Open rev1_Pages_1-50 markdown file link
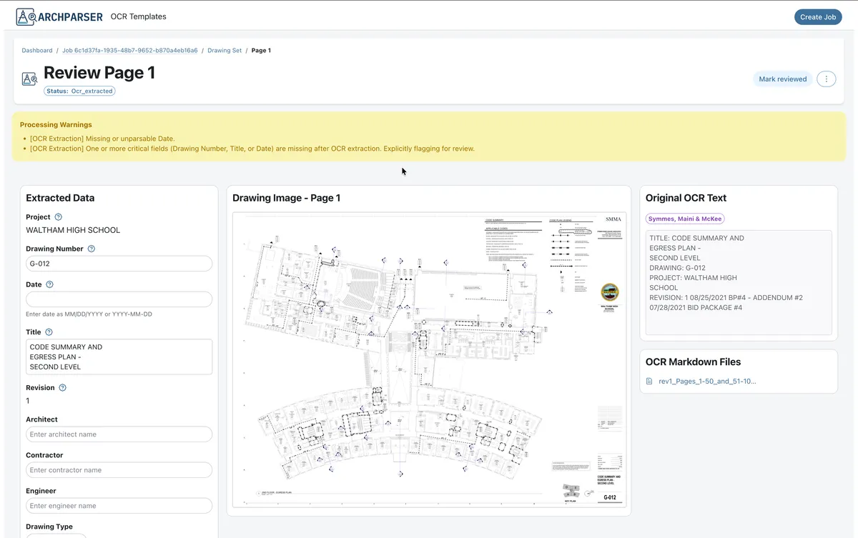Screen dimensions: 858x538 point(707,382)
